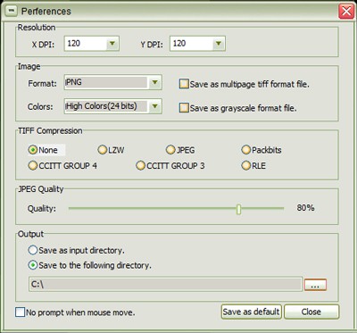Expand the Colors dropdown
Viewport: 357px width, 333px height.
(154, 106)
